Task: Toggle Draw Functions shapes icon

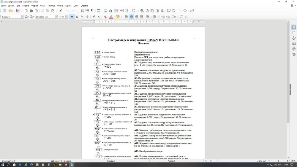Action: [x=192, y=11]
